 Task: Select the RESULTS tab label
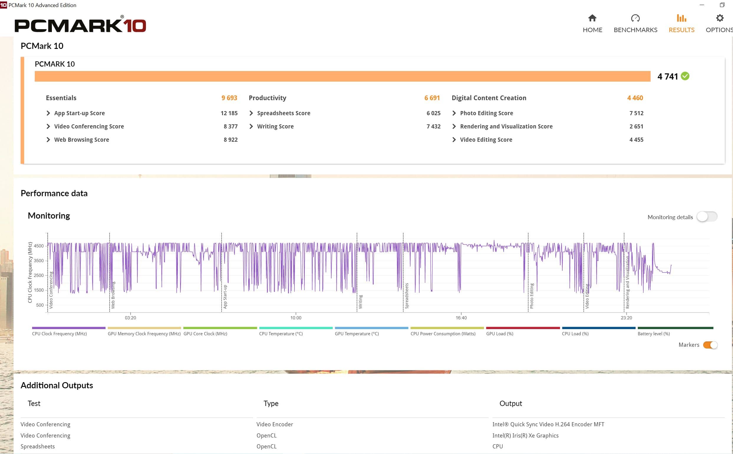point(681,30)
